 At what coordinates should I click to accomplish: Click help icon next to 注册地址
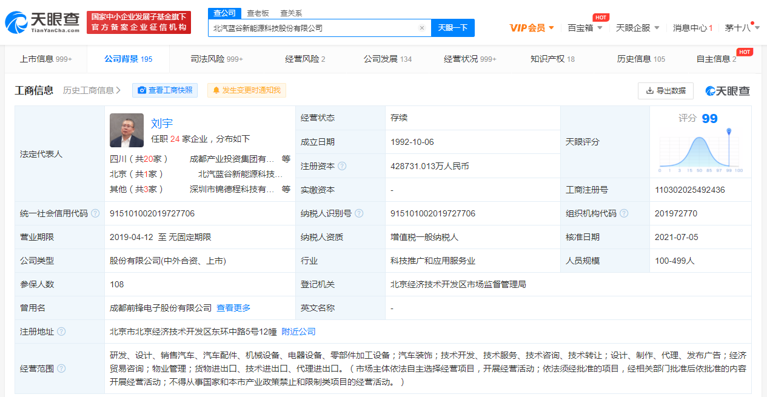61,332
